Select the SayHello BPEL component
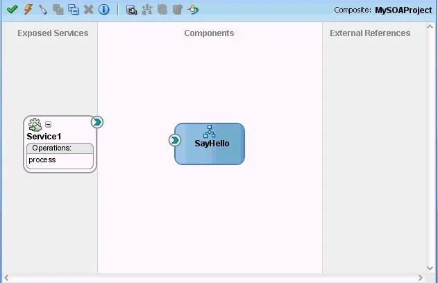438x283 pixels. [210, 144]
